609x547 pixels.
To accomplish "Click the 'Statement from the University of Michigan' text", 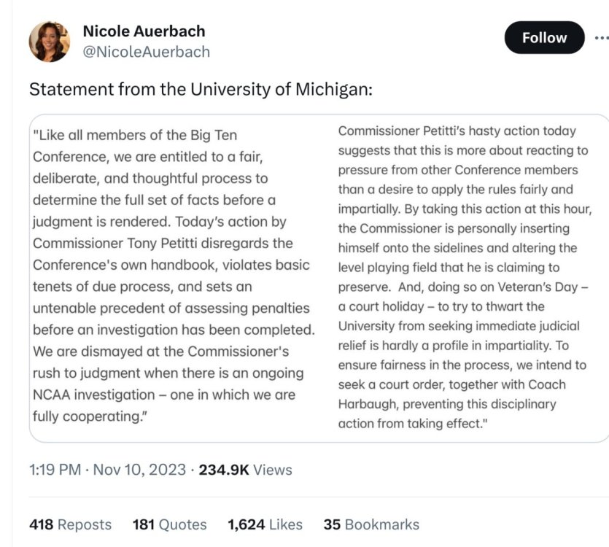I will [201, 90].
